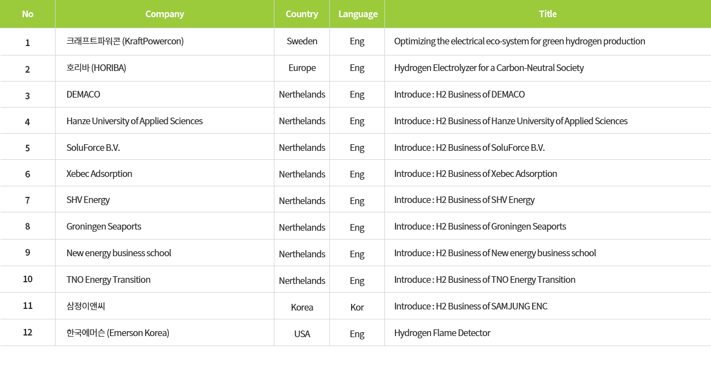This screenshot has height=376, width=711.
Task: Click Eng in the Emerson Korea row
Action: tap(357, 334)
